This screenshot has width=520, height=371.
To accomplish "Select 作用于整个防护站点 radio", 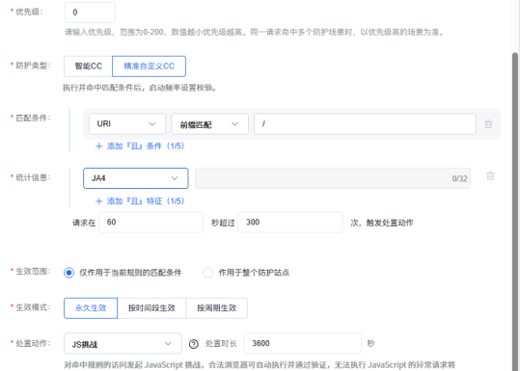I will click(208, 273).
